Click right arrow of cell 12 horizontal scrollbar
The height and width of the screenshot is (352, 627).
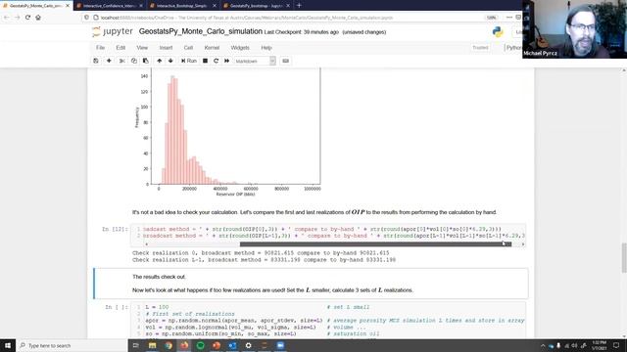tap(522, 243)
